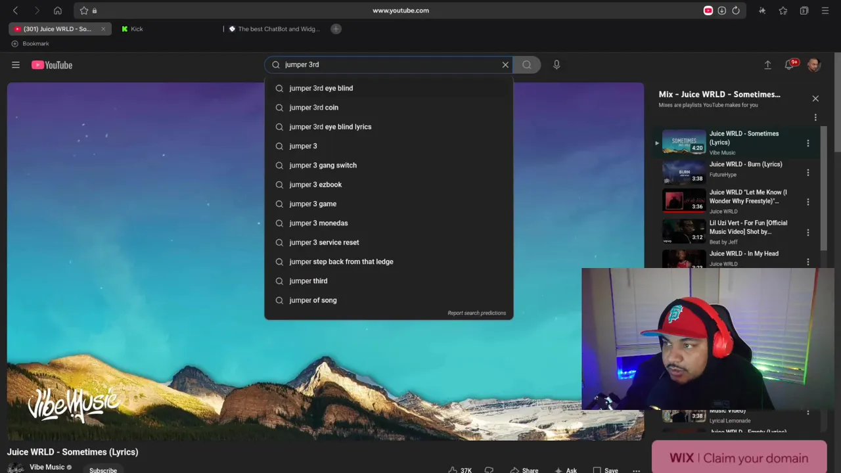
Task: Clear the search box text
Action: tap(505, 64)
